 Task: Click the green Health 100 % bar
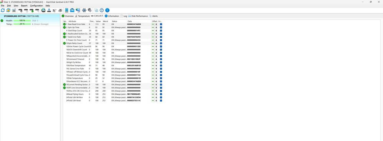22,21
